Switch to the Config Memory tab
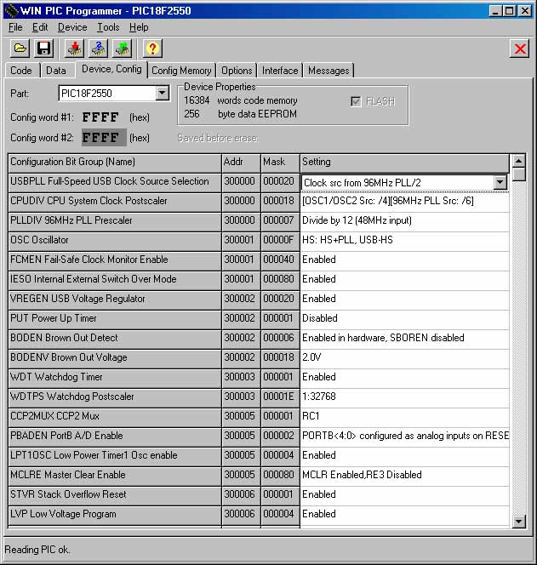The width and height of the screenshot is (537, 565). tap(181, 71)
